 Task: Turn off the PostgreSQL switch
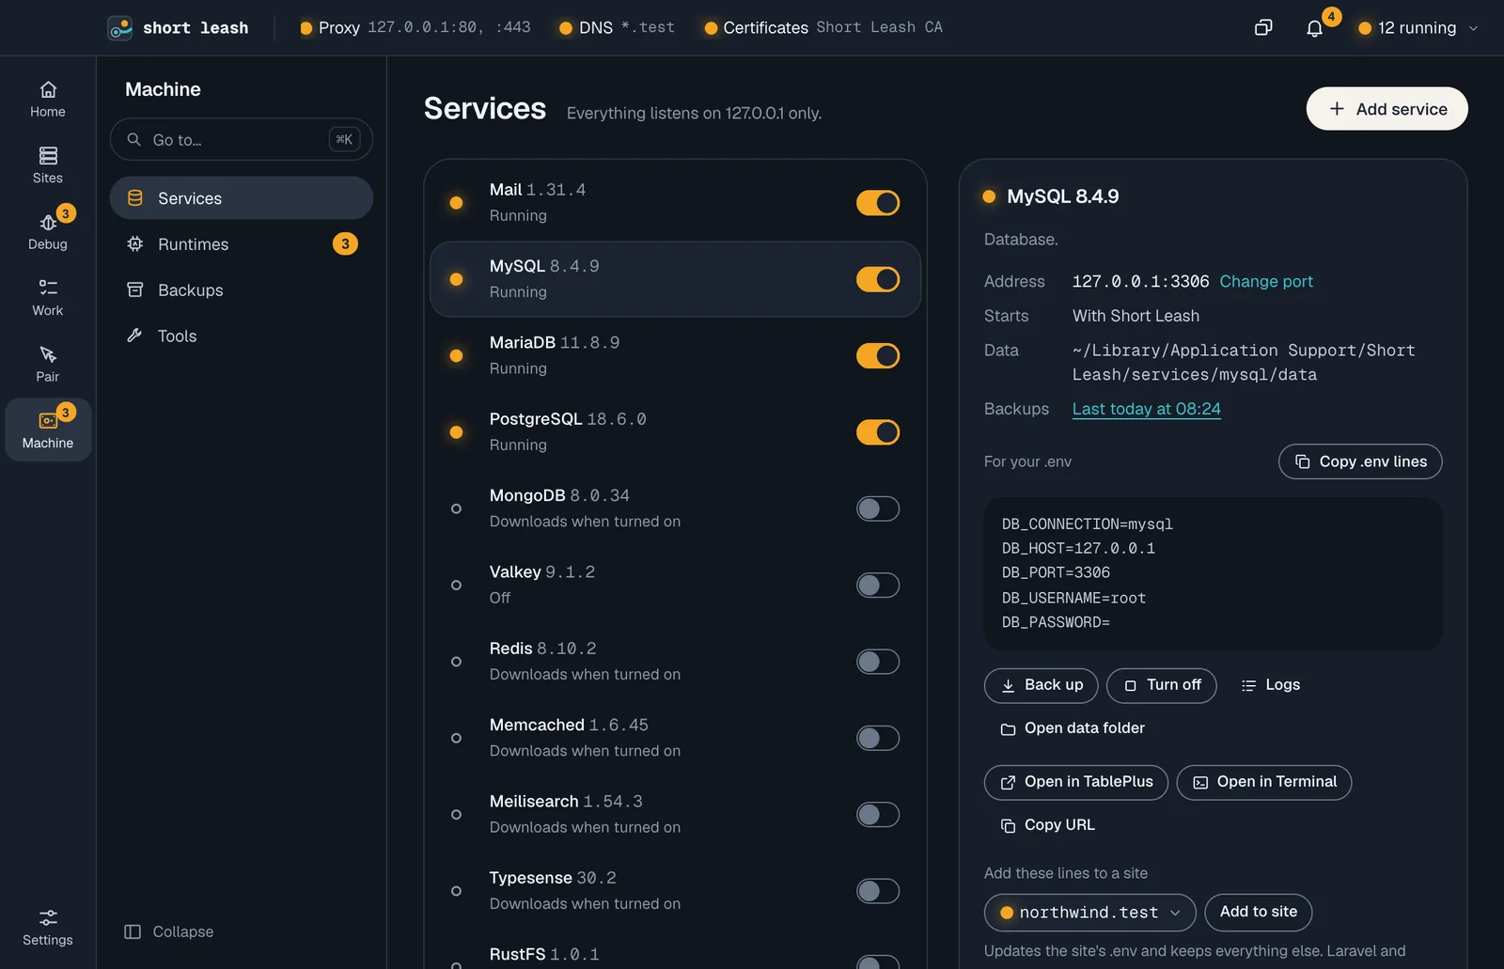click(878, 432)
